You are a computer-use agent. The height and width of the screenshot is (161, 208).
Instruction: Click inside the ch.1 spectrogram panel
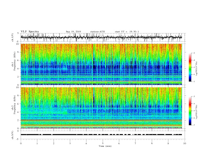[101, 64]
